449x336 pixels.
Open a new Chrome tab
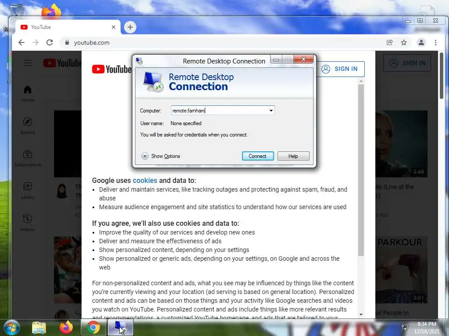(130, 27)
